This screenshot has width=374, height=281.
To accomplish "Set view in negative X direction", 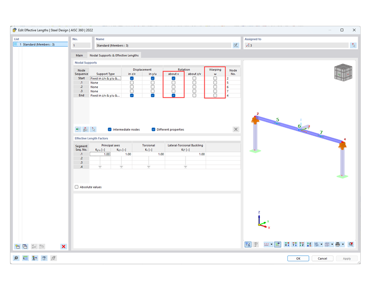I will point(287,244).
